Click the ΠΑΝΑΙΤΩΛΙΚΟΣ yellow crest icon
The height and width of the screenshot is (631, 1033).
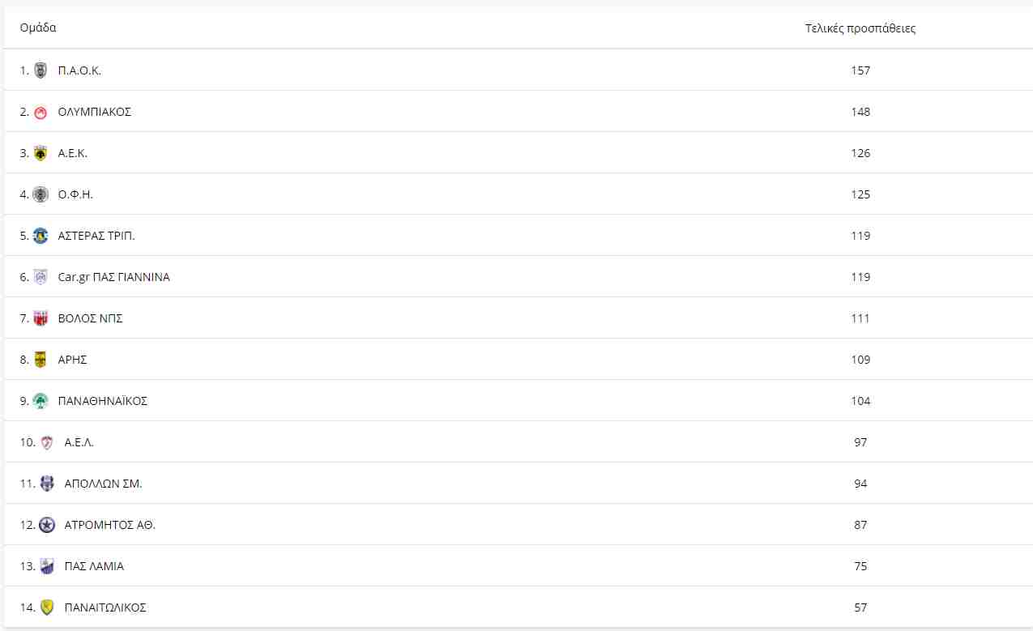coord(47,608)
